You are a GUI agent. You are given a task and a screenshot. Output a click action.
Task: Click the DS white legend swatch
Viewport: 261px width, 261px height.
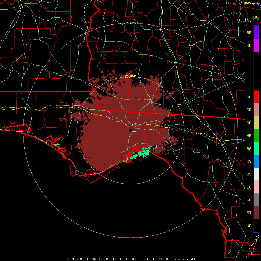point(256,174)
